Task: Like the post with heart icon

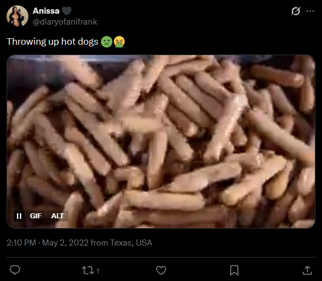Action: click(x=161, y=270)
